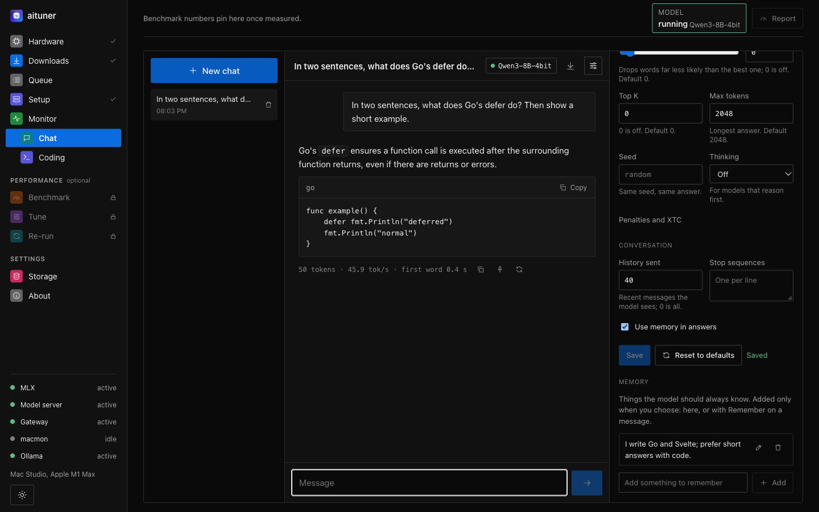Screen dimensions: 819x512
Task: Click the Setup icon in the sidebar
Action: pyautogui.click(x=16, y=100)
